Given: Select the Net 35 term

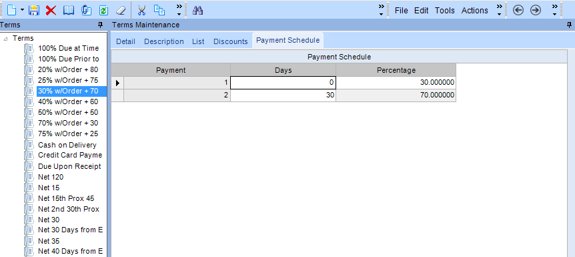Looking at the screenshot, I should 49,241.
